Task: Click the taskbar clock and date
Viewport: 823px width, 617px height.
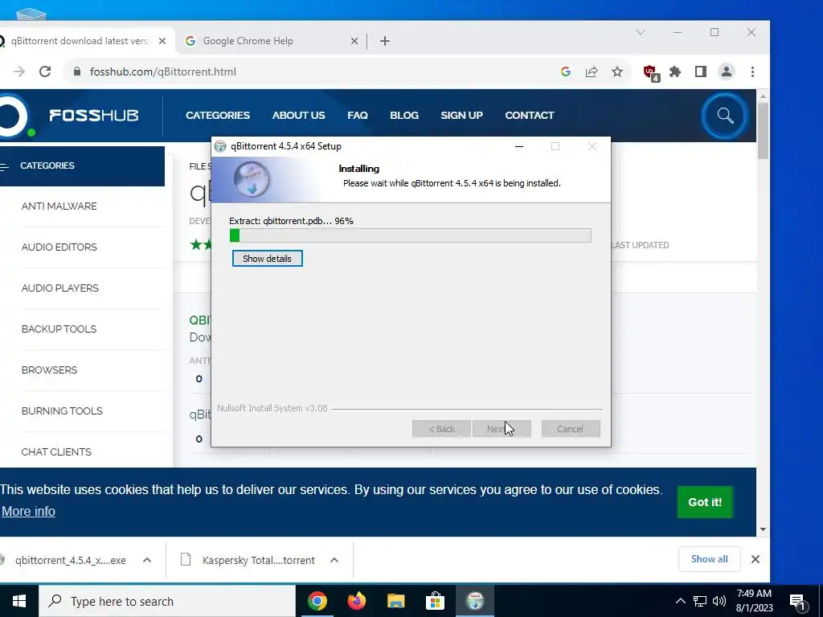Action: (x=754, y=601)
